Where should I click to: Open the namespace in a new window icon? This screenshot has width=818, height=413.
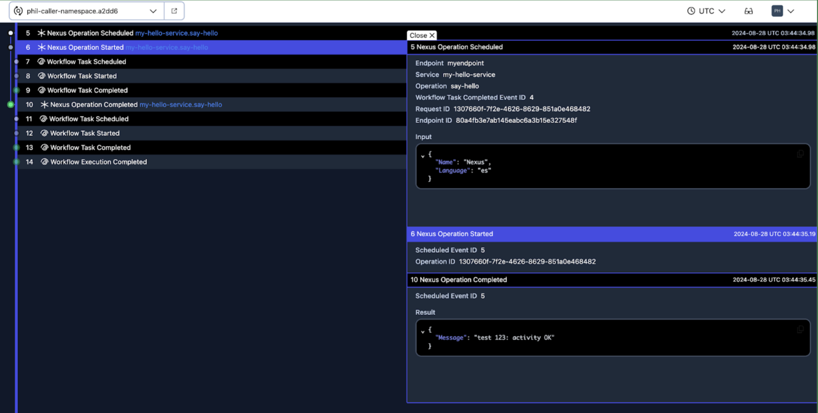[174, 11]
